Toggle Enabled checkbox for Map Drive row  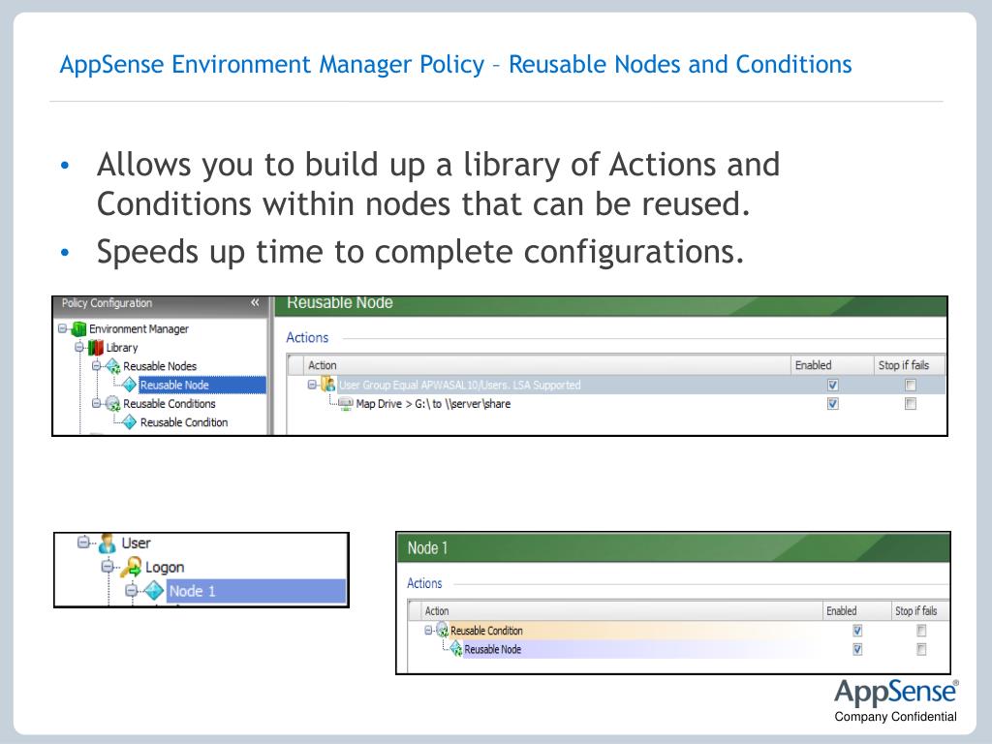click(x=832, y=404)
